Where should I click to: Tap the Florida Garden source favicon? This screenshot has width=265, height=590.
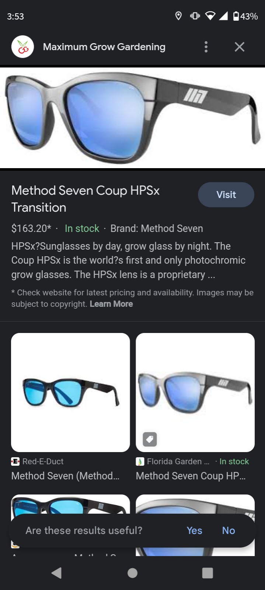(140, 461)
